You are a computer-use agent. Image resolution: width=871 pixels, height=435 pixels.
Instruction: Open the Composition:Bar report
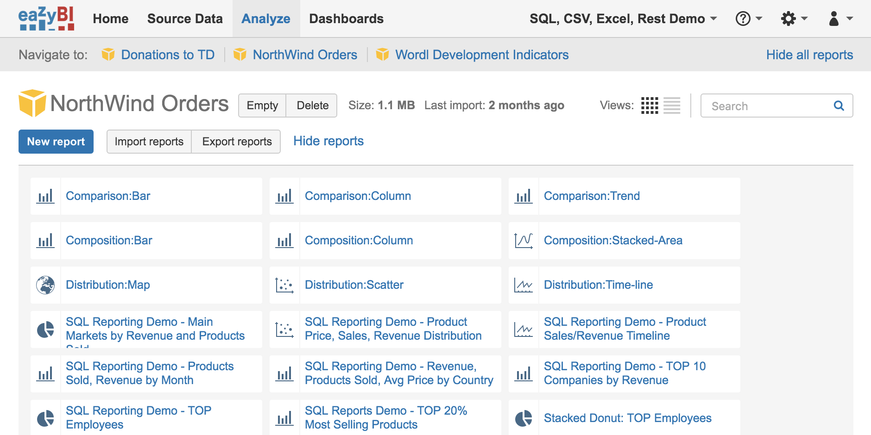click(109, 240)
